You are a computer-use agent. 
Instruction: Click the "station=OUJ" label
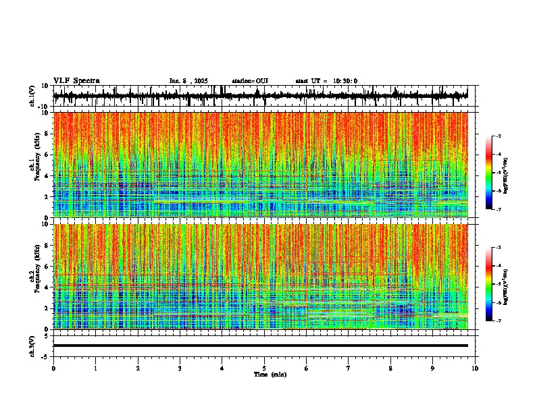click(250, 81)
